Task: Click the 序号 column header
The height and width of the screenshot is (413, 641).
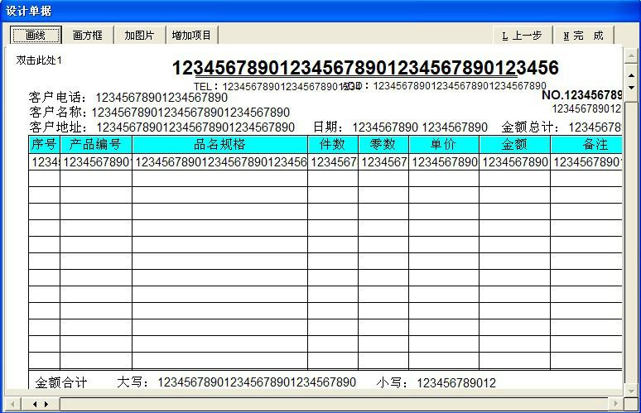Action: 44,144
